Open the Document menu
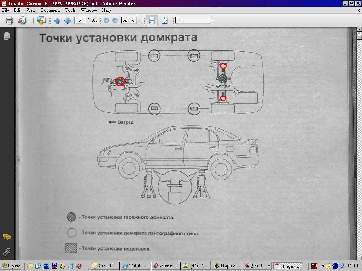Viewport: 362px width, 271px height. coord(50,10)
